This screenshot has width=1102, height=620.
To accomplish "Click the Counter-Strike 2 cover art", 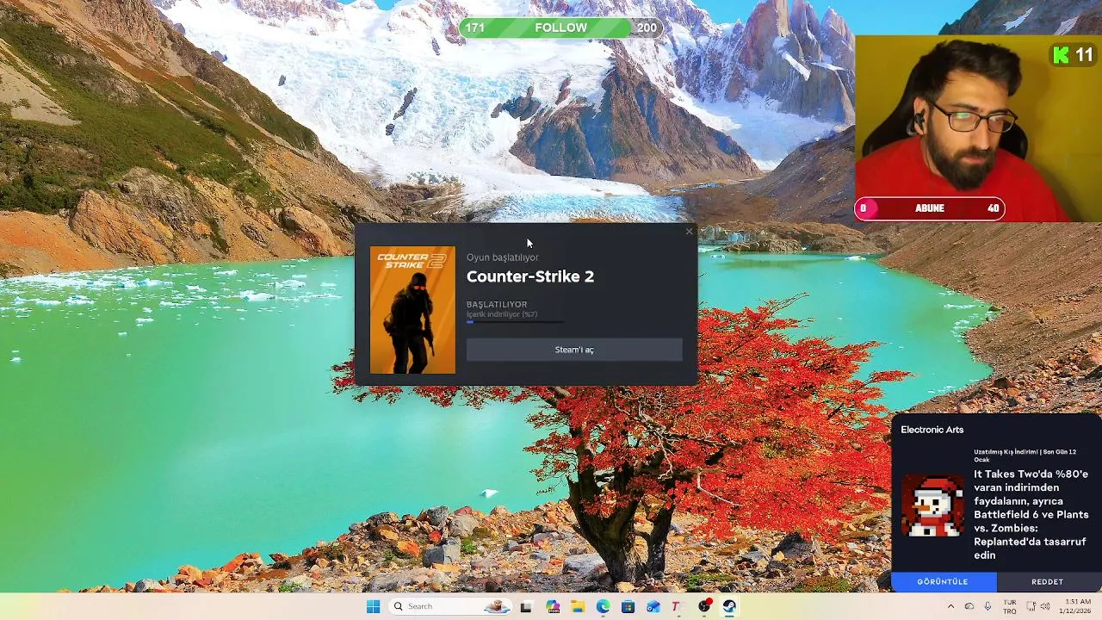I will point(412,310).
